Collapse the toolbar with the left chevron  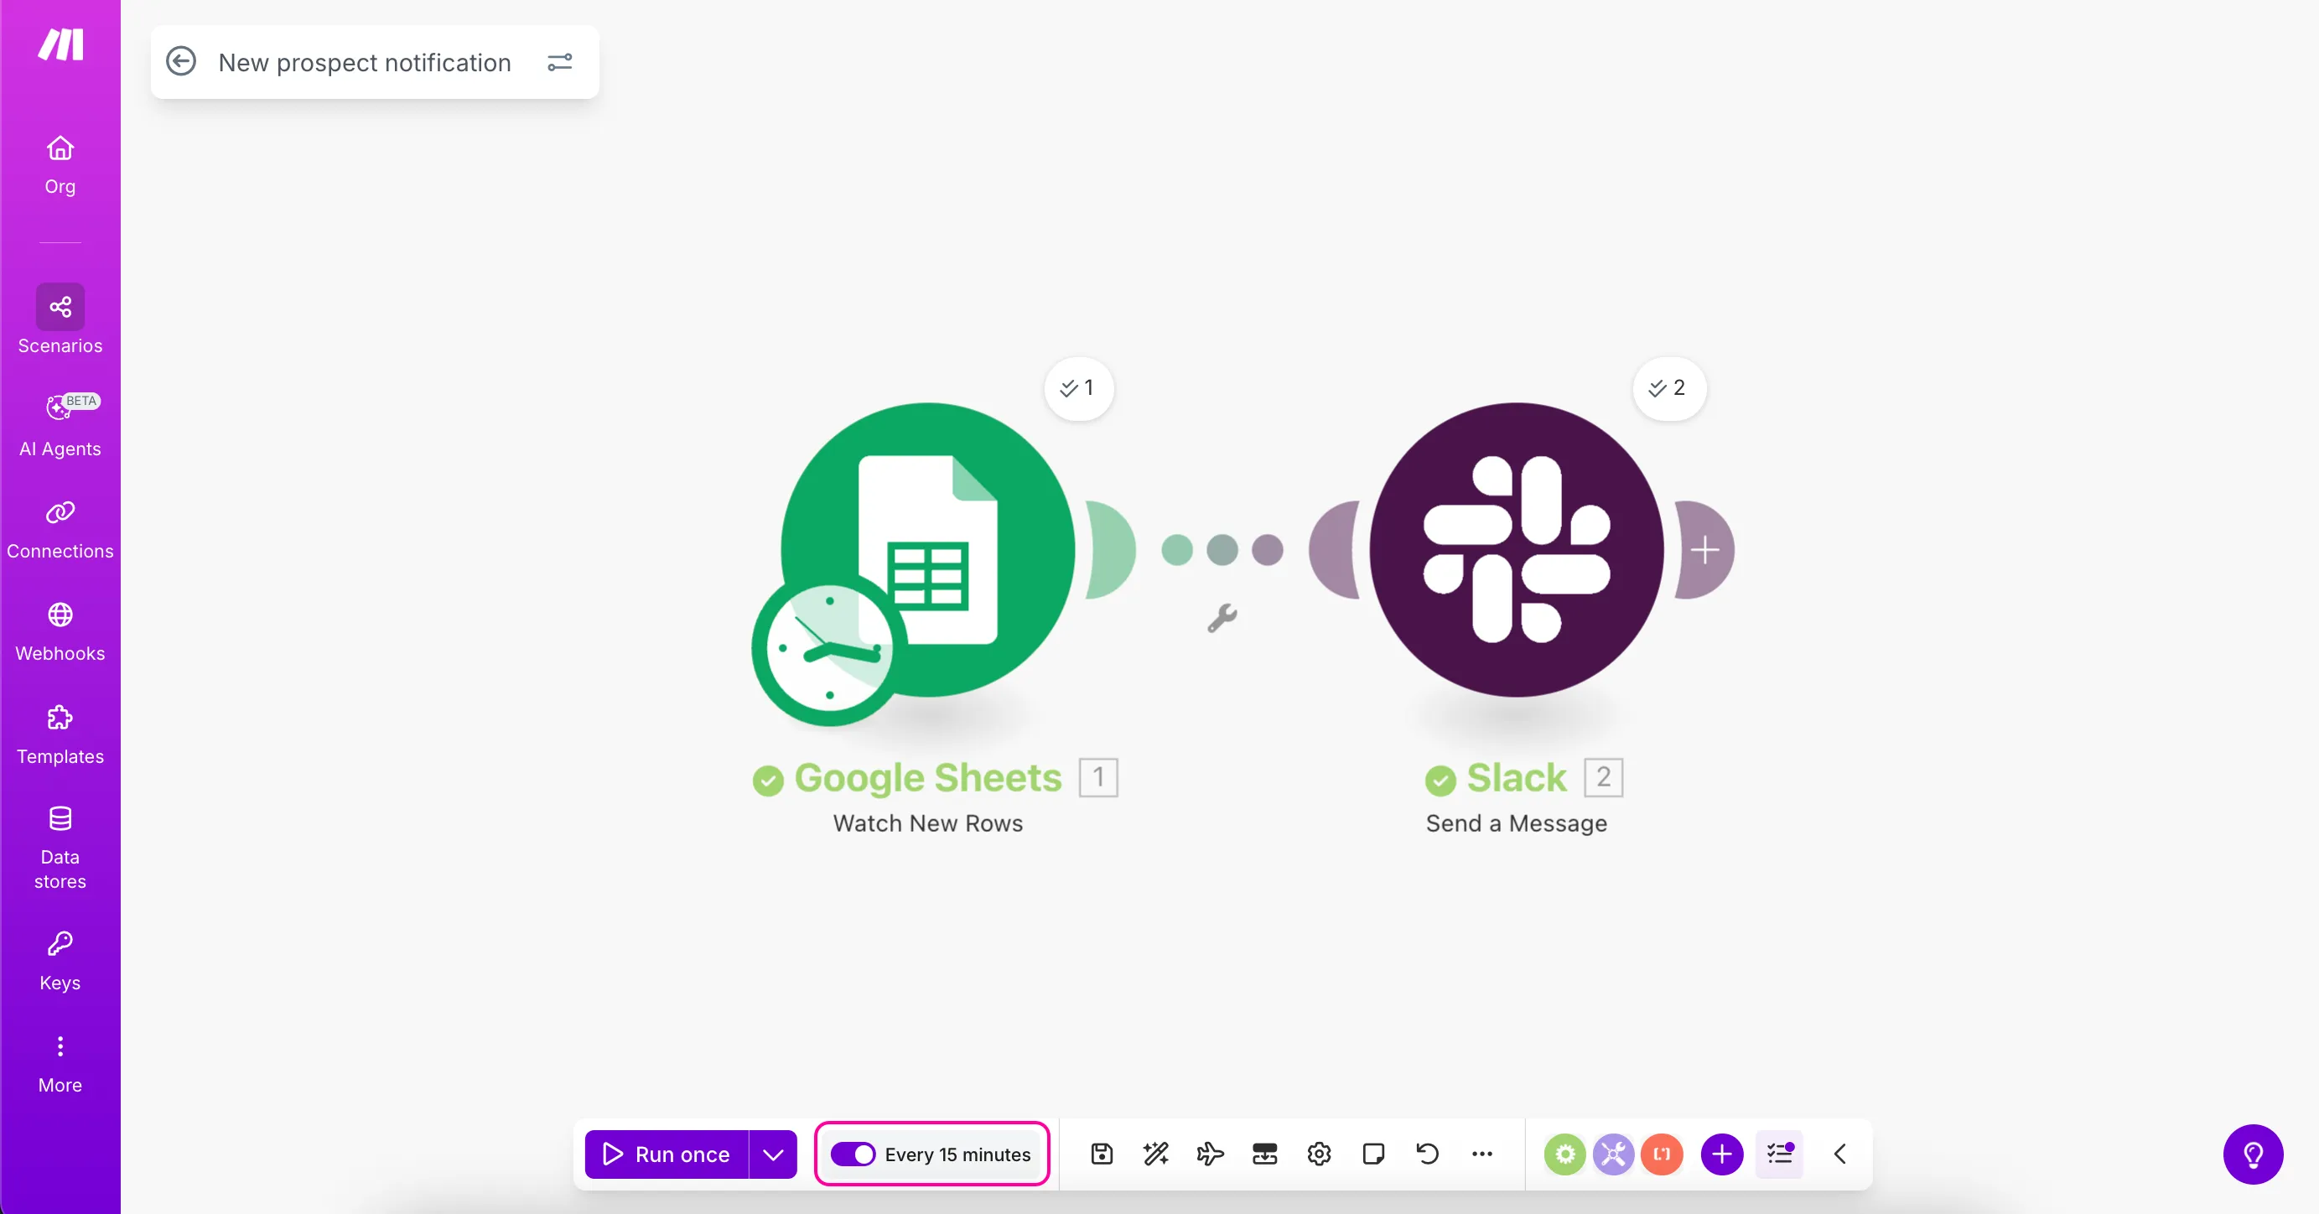[x=1840, y=1154]
